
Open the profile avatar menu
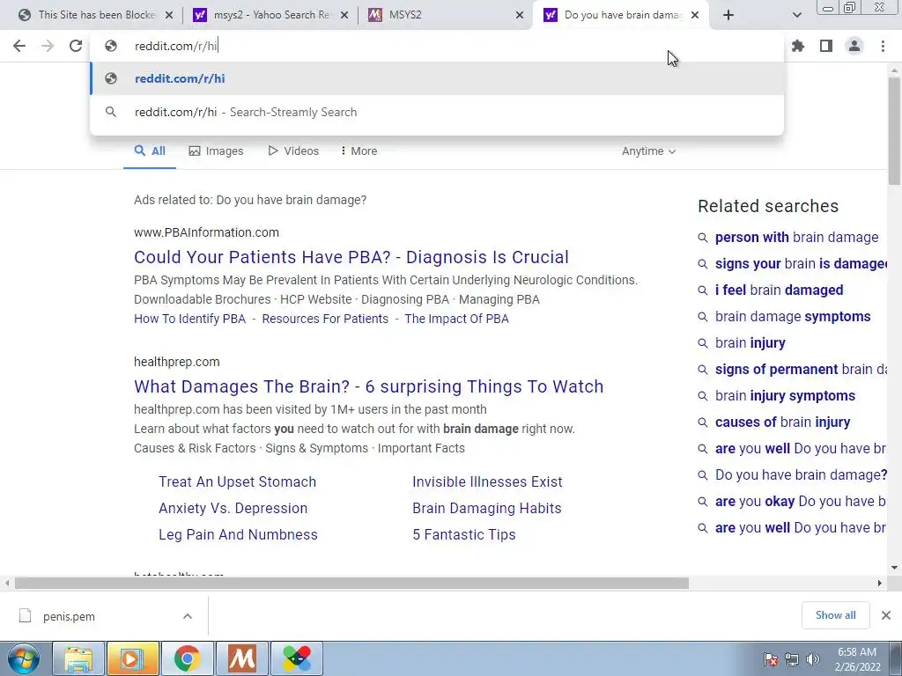pos(854,46)
